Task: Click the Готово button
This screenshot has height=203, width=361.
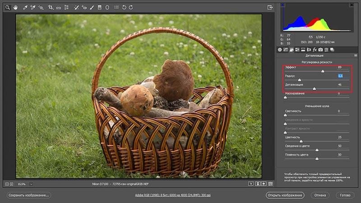Action: [345, 195]
